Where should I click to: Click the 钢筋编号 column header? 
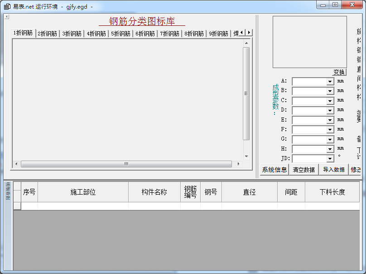pyautogui.click(x=190, y=192)
